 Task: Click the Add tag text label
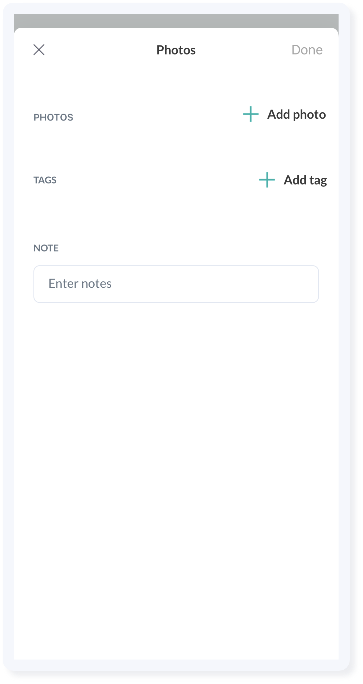(x=305, y=180)
